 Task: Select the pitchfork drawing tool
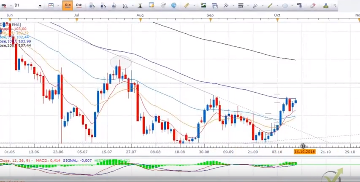point(226,5)
